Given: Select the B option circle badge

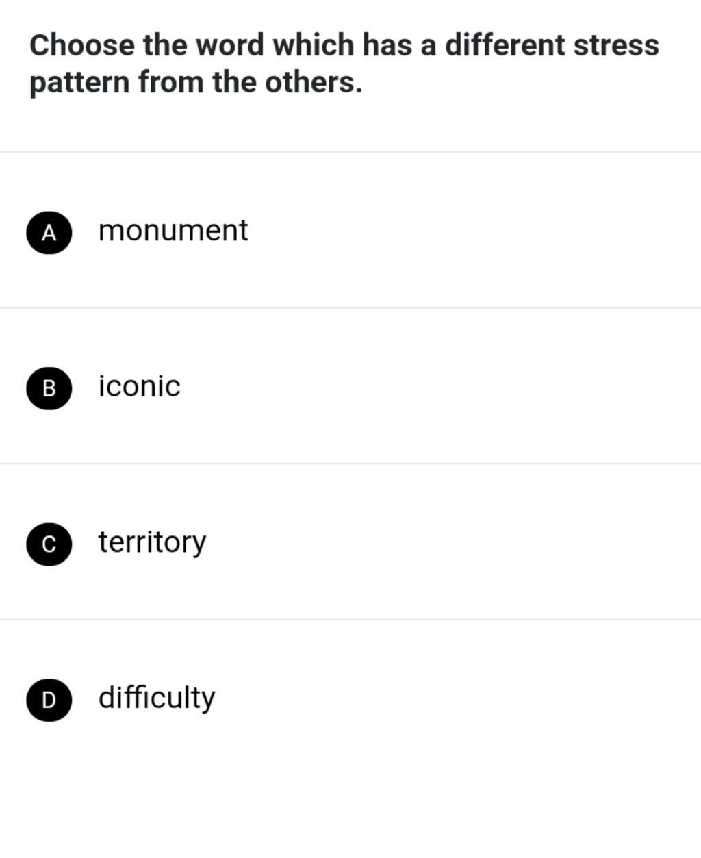Looking at the screenshot, I should [49, 388].
